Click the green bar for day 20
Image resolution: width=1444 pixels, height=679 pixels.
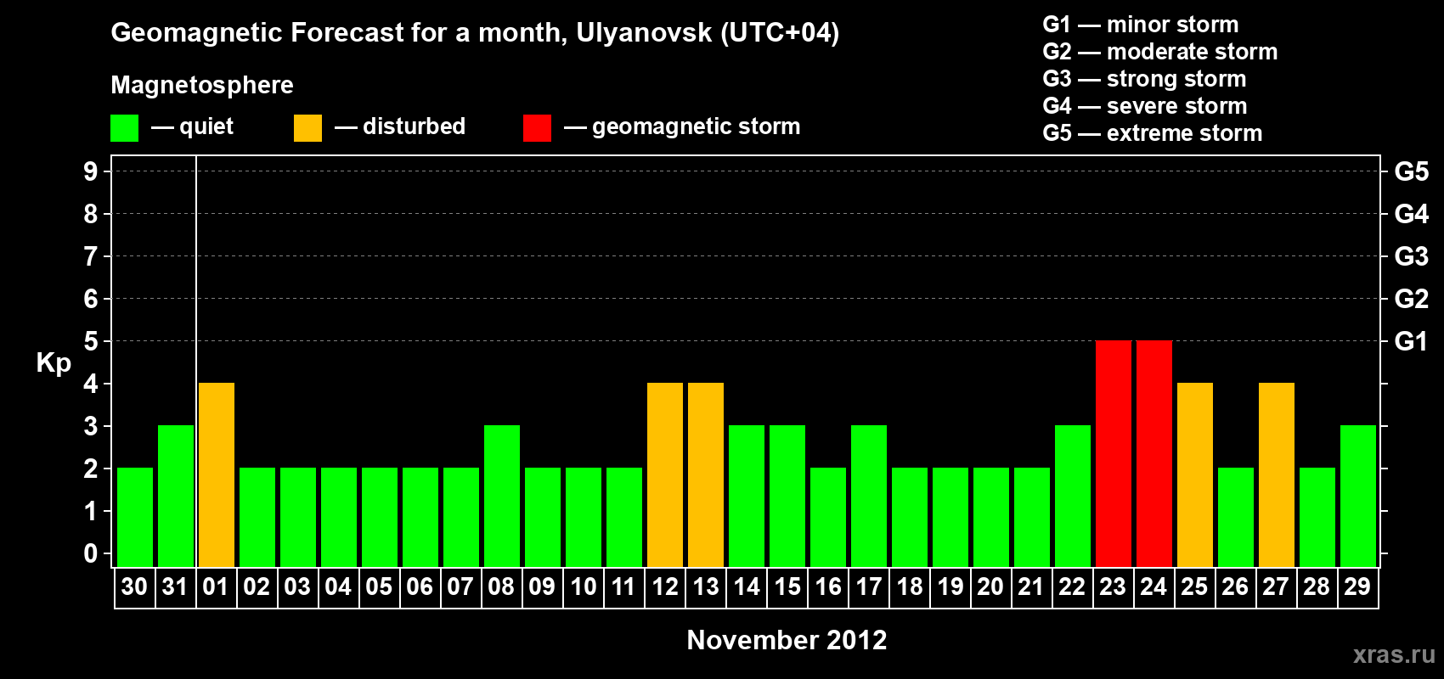(x=990, y=517)
